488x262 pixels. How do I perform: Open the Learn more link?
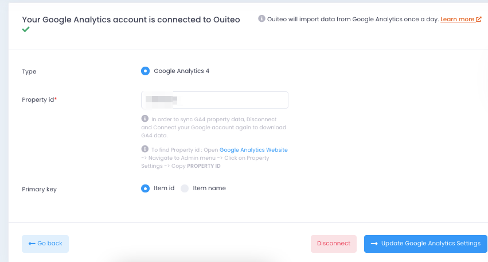458,20
